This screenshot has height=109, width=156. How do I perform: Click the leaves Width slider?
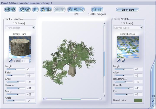(124, 76)
